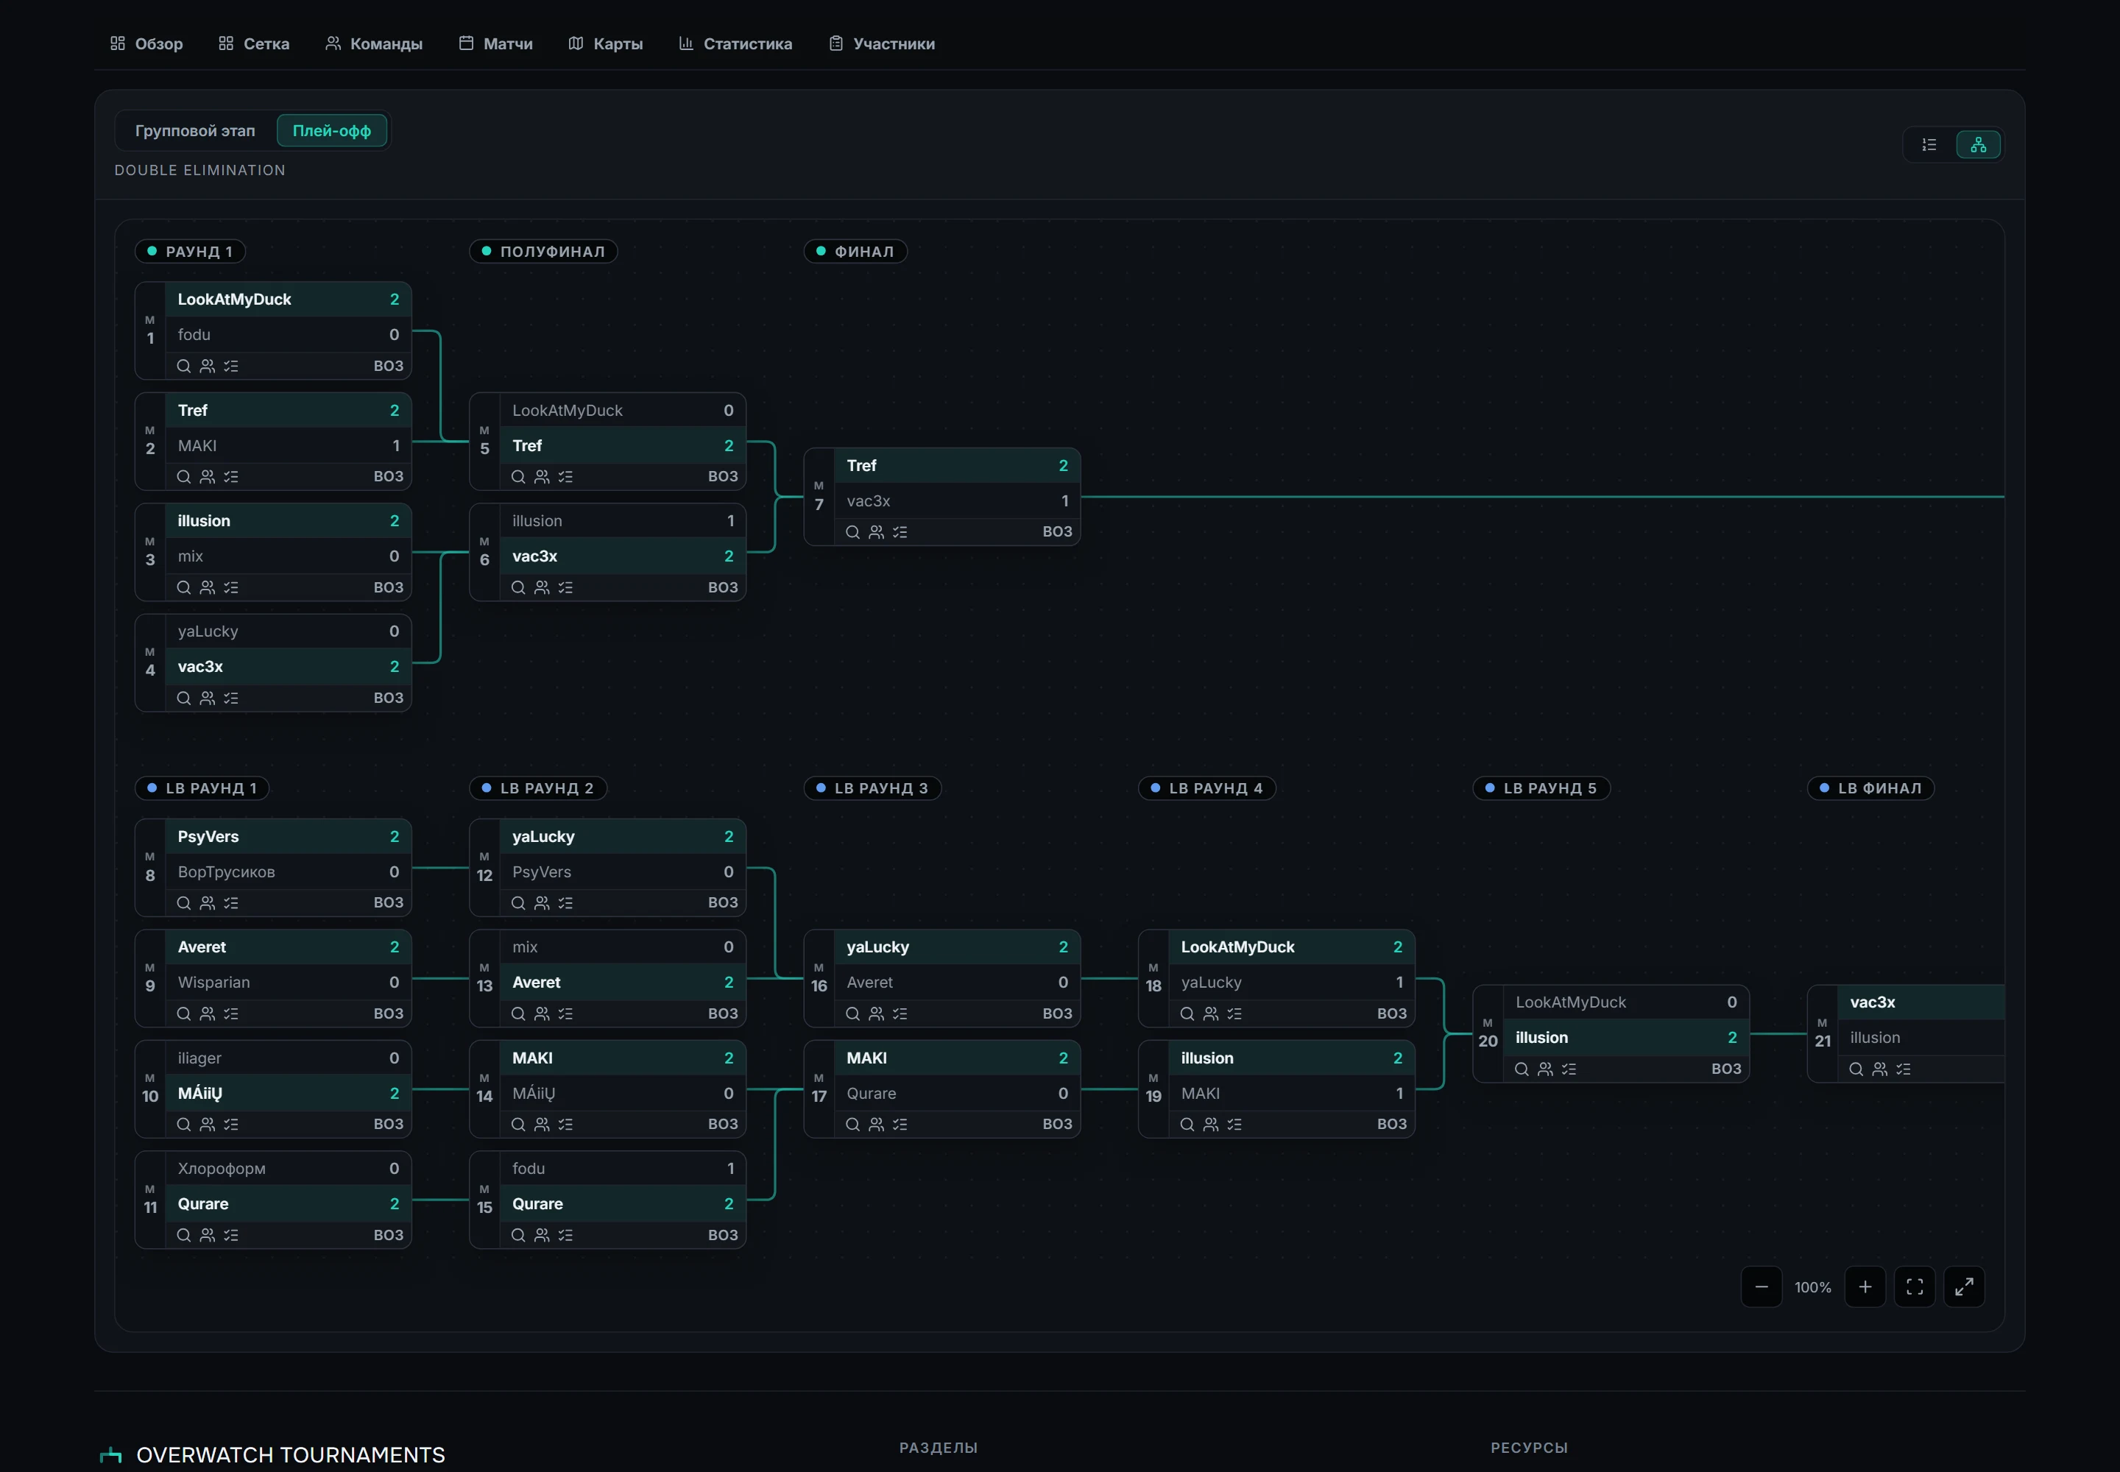
Task: Select the Плей-офф stage
Action: [331, 131]
